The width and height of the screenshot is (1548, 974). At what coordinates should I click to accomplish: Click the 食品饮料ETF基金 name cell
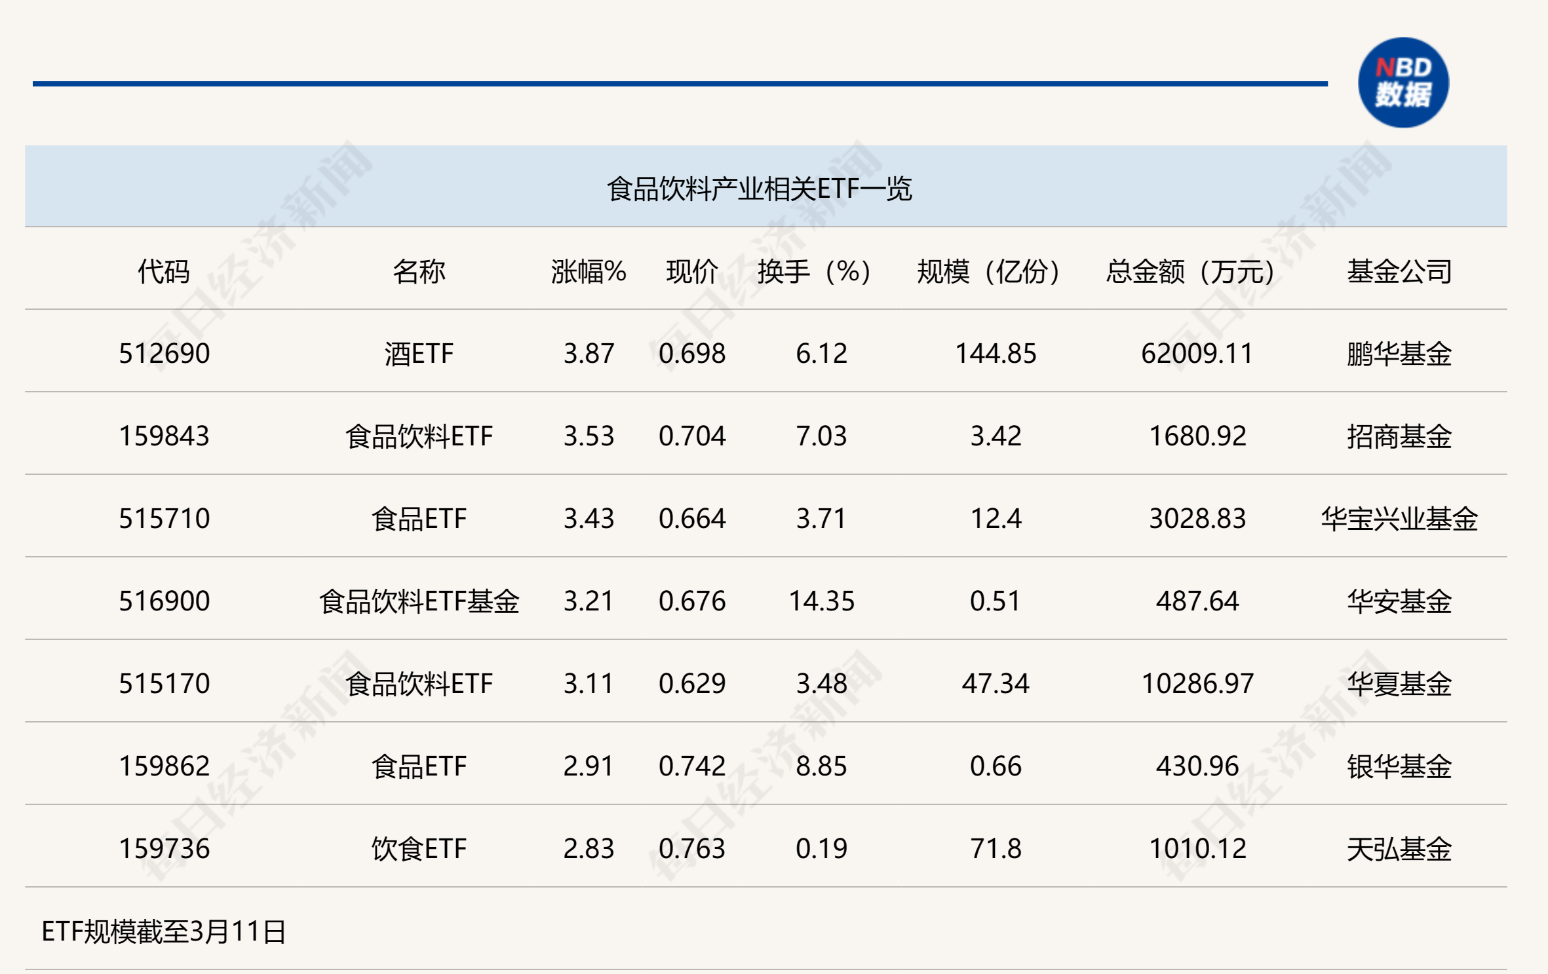click(419, 601)
